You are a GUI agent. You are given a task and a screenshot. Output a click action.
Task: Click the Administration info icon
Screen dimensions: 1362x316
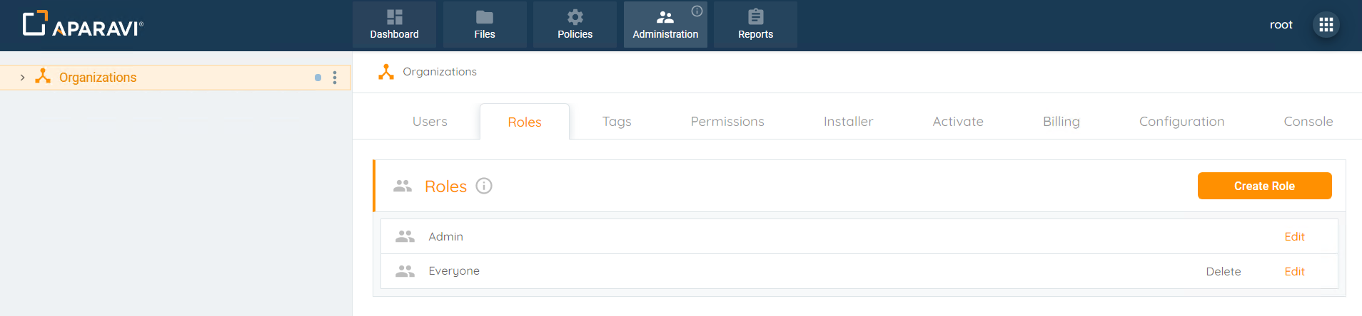(x=697, y=11)
